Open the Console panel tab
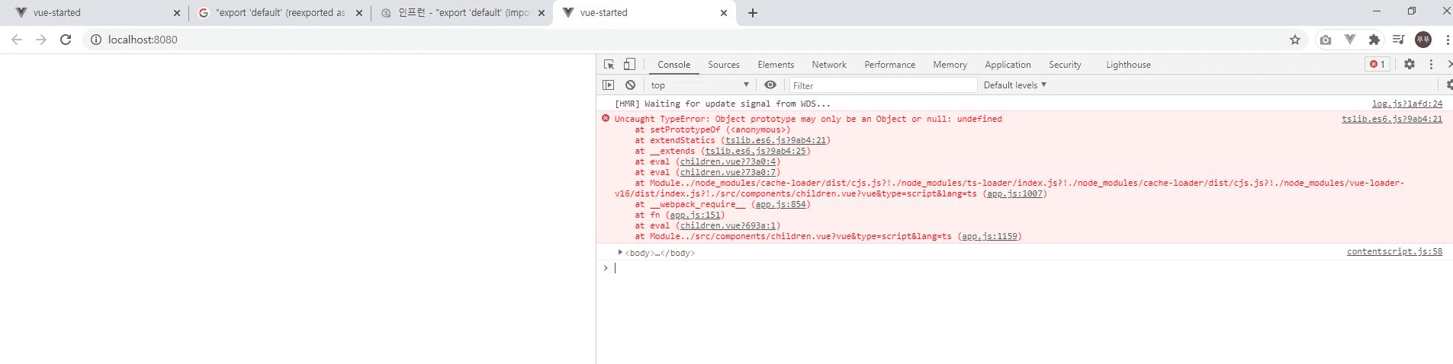 [x=674, y=65]
